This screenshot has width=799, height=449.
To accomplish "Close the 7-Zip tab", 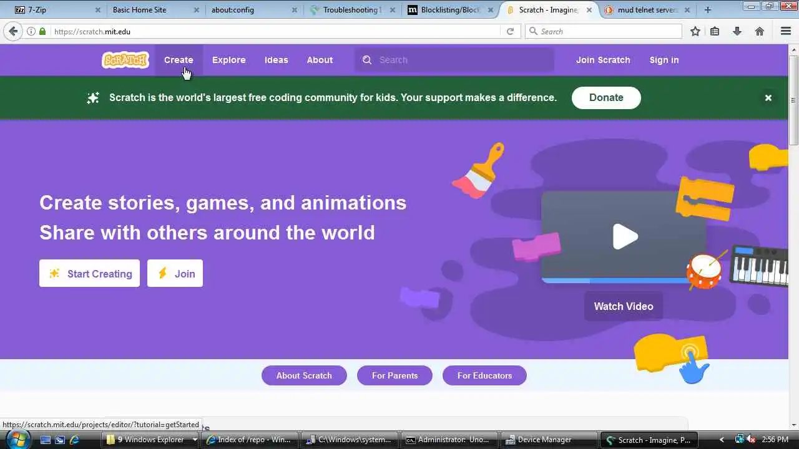I will pyautogui.click(x=97, y=10).
